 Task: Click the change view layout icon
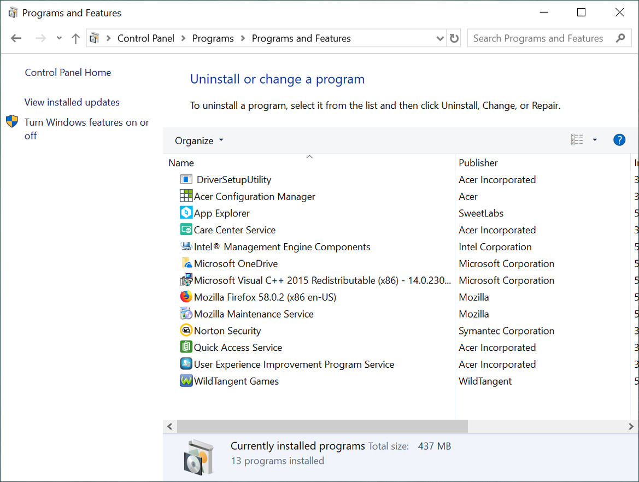point(577,140)
